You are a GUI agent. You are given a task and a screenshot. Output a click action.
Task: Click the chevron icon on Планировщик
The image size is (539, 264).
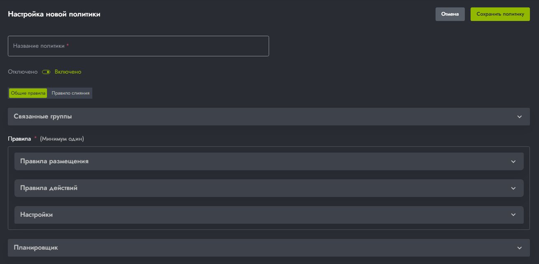pyautogui.click(x=519, y=248)
